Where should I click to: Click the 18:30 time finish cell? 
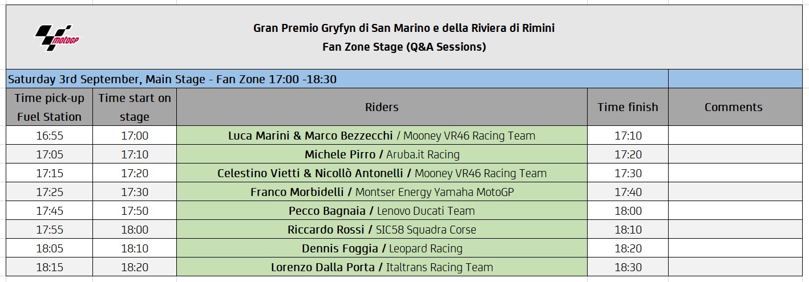[x=628, y=267]
